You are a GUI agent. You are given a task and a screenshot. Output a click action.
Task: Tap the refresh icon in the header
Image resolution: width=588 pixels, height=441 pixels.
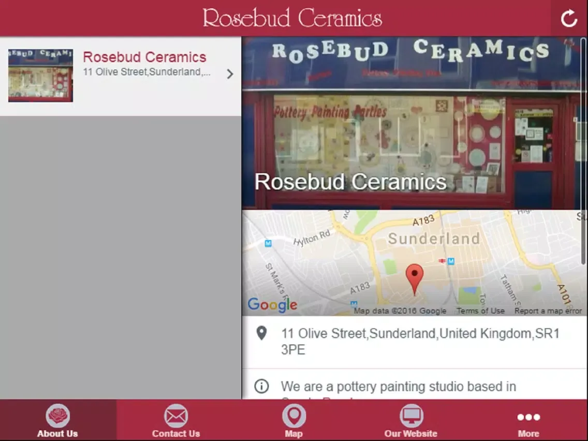coord(569,18)
